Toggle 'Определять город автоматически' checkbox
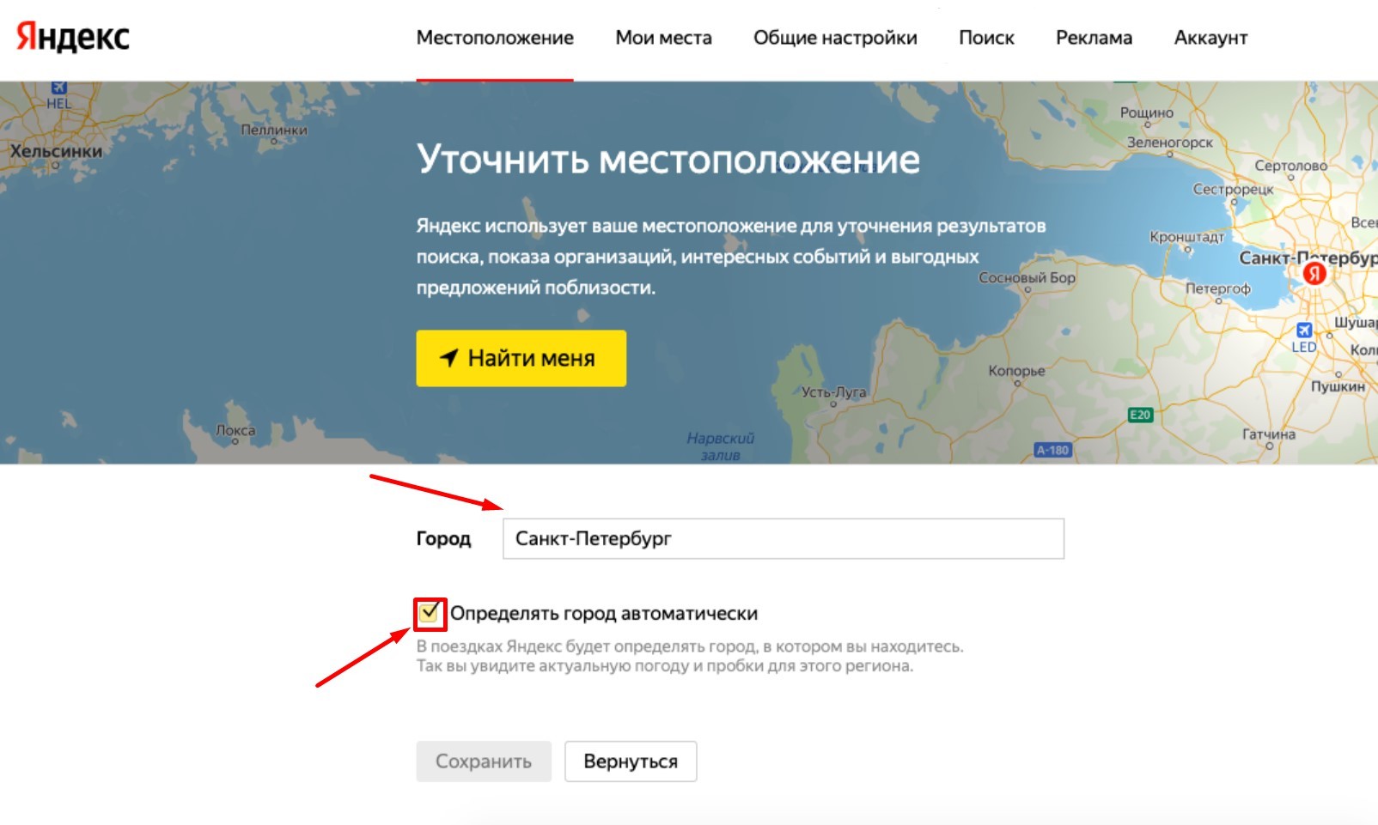1378x825 pixels. tap(430, 613)
